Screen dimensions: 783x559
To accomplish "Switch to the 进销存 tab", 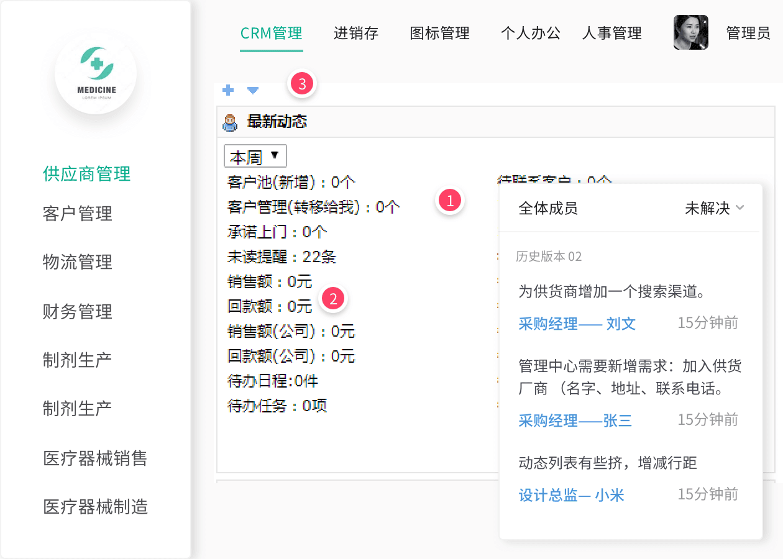I will tap(356, 33).
